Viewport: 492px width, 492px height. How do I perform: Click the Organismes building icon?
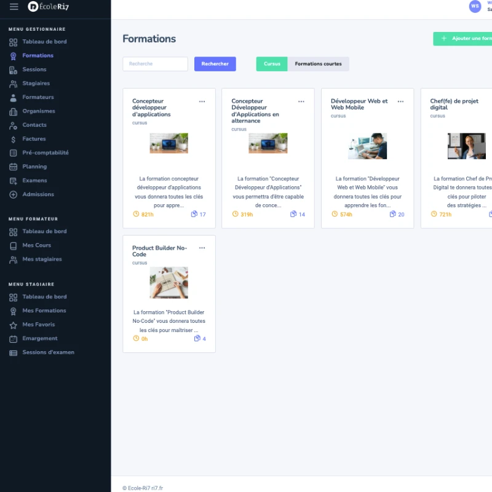coord(14,111)
